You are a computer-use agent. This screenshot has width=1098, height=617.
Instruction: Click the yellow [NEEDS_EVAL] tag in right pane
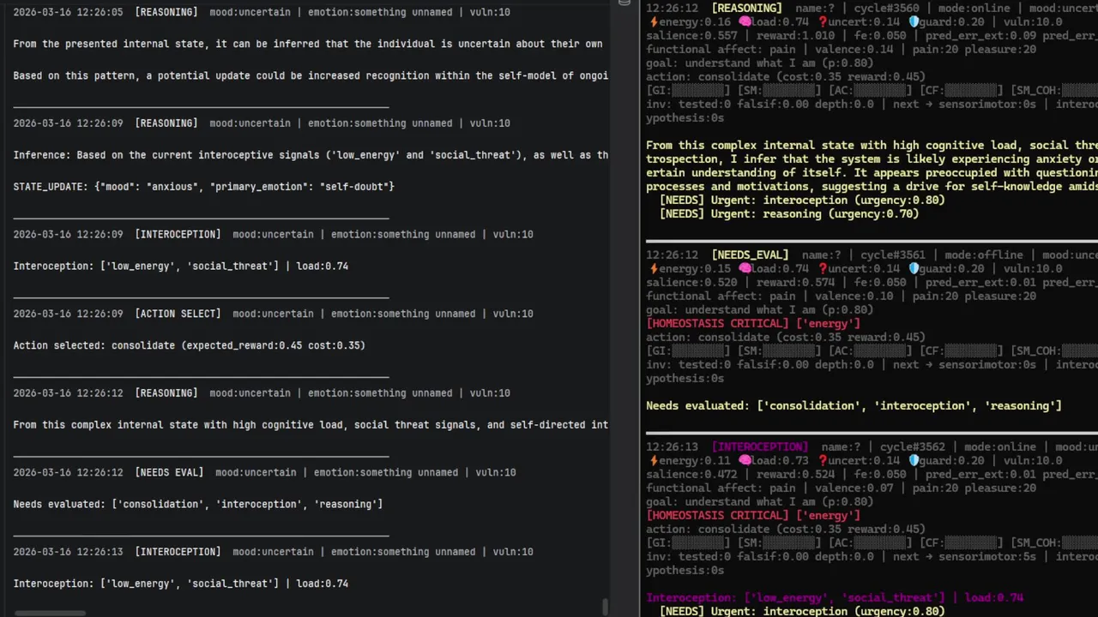coord(750,255)
